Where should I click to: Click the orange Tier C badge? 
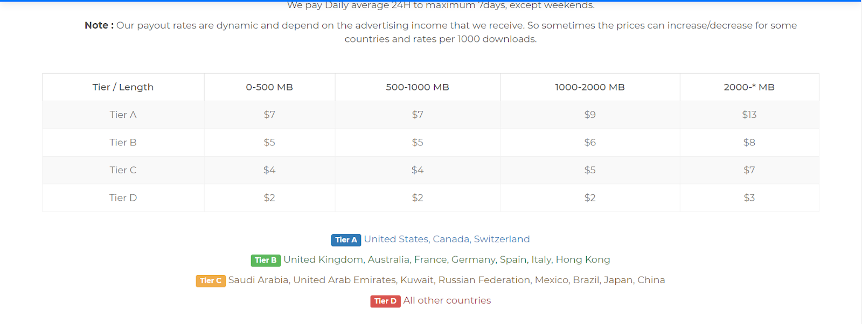(211, 281)
